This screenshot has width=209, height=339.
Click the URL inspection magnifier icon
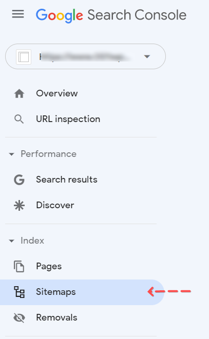19,119
